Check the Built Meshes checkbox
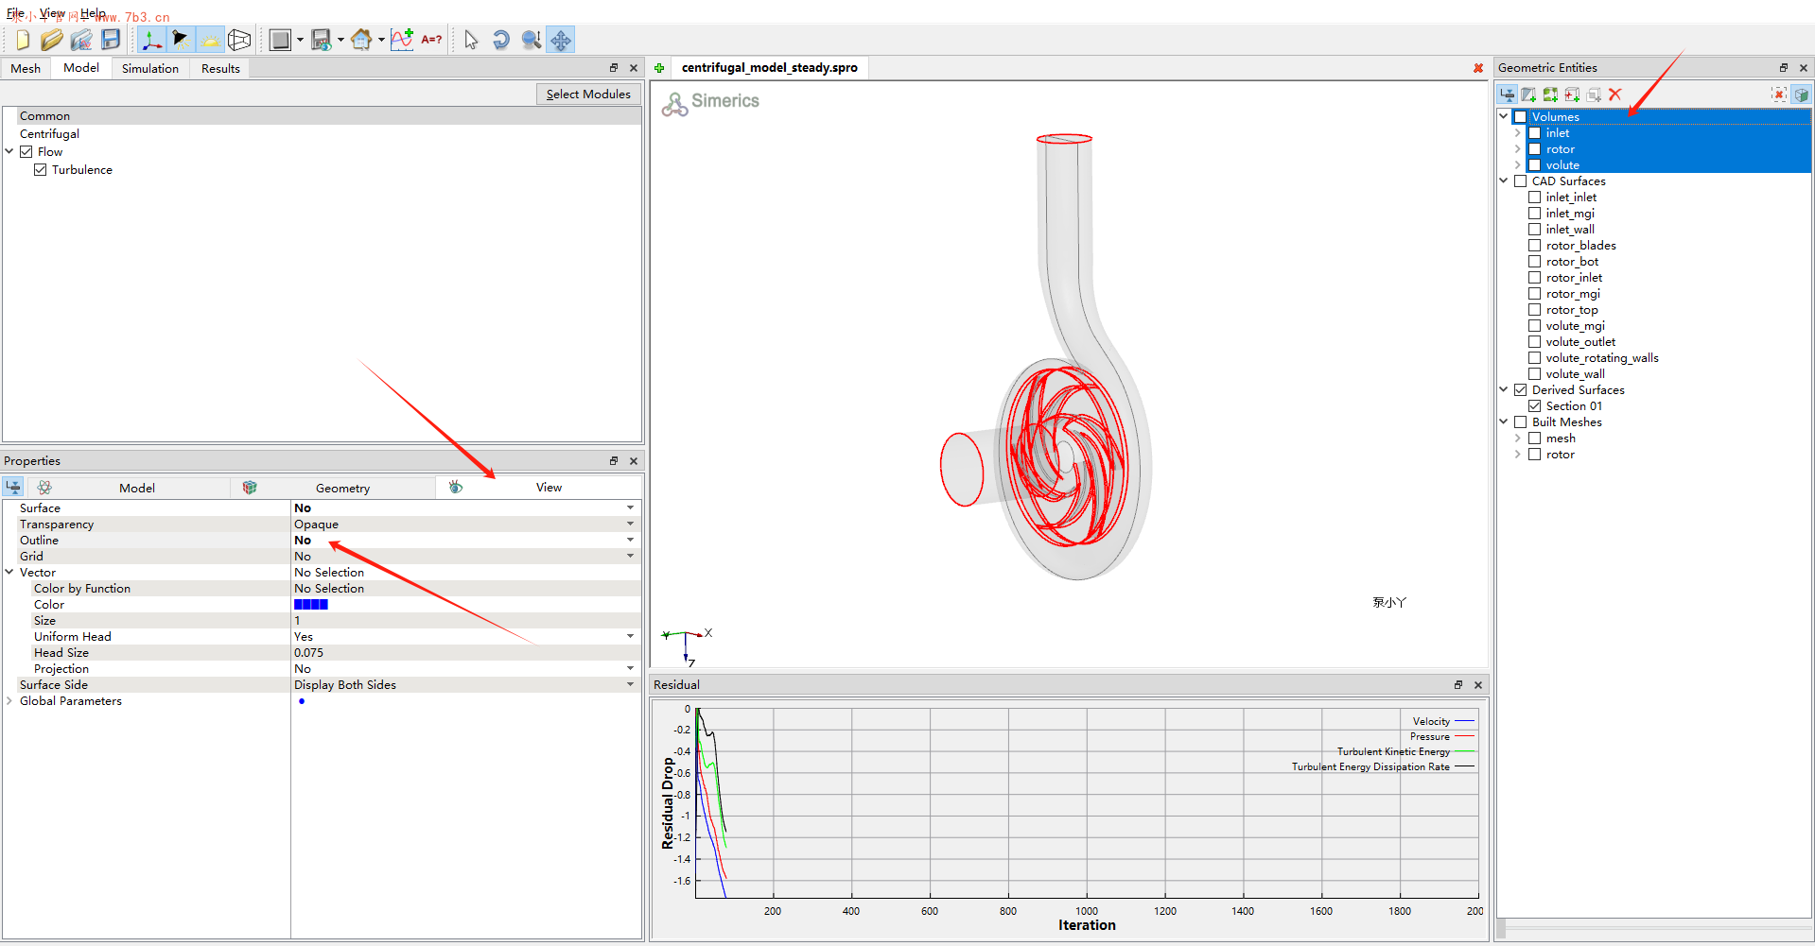Image resolution: width=1815 pixels, height=946 pixels. click(x=1520, y=422)
